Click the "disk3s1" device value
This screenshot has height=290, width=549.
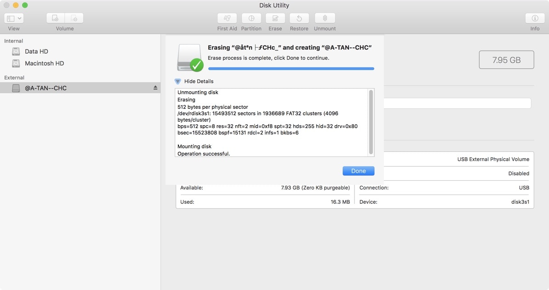[x=520, y=202]
